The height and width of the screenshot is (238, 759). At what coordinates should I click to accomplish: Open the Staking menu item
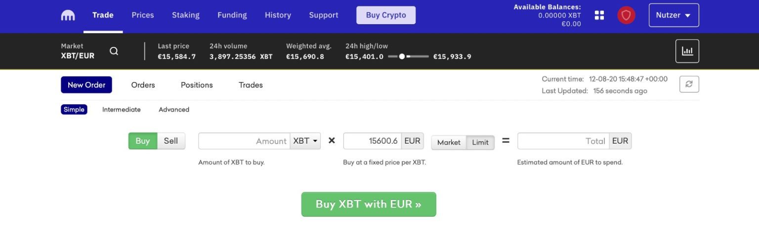pos(186,15)
